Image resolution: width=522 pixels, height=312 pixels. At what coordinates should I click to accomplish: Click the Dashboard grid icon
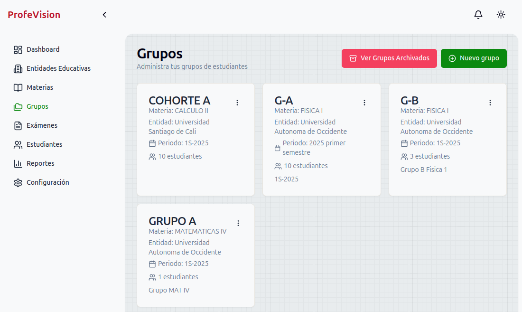click(x=18, y=49)
